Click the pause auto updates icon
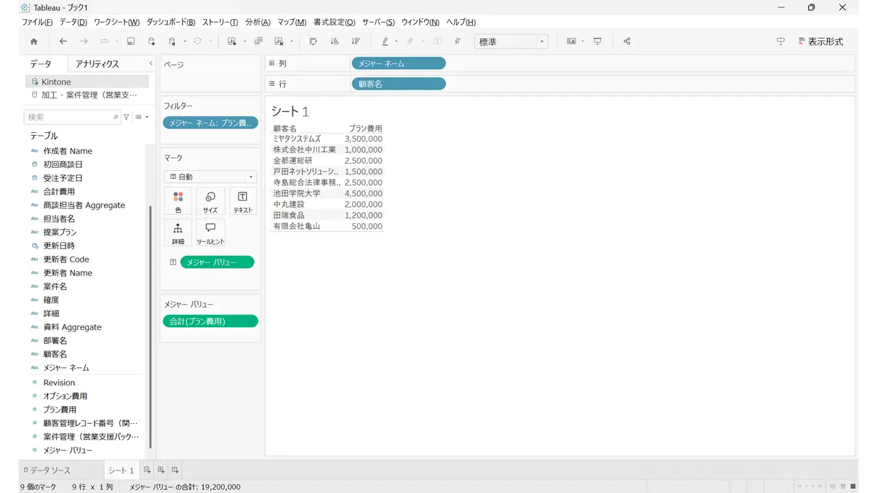The width and height of the screenshot is (877, 493). pos(173,42)
